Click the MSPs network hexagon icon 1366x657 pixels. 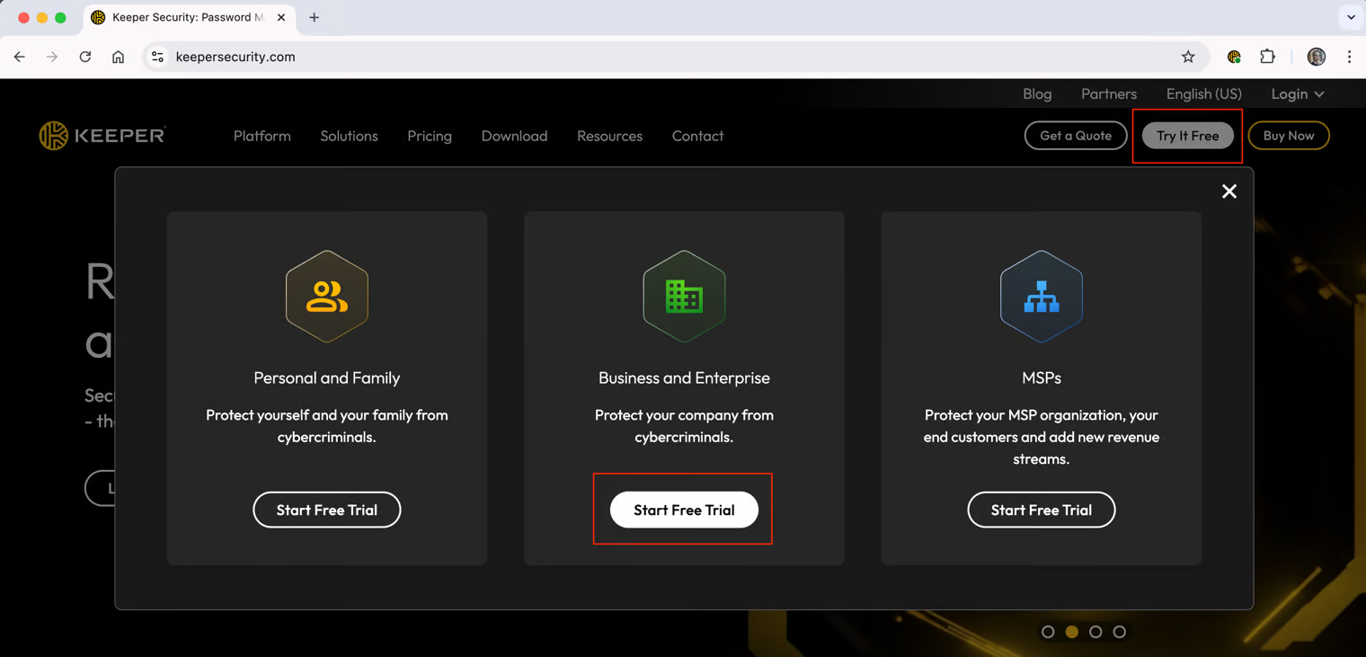1041,297
